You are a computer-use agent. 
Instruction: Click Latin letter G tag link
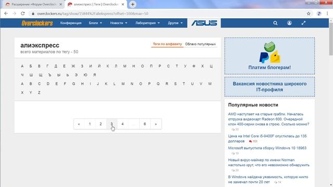(73, 84)
